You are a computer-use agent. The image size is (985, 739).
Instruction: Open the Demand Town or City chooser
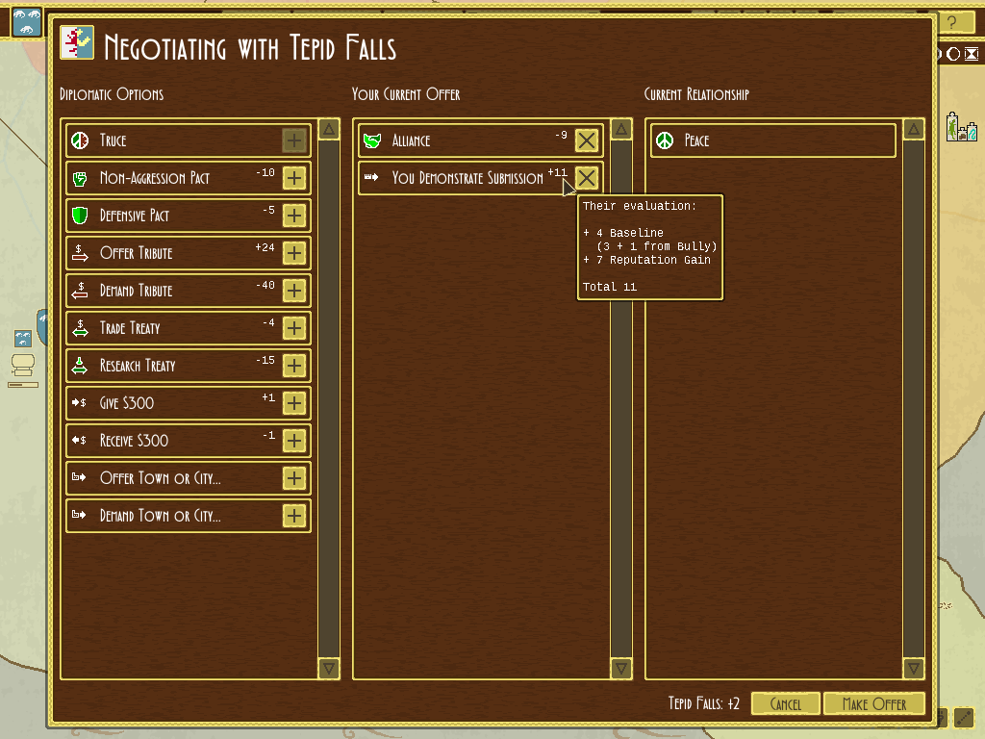point(294,516)
